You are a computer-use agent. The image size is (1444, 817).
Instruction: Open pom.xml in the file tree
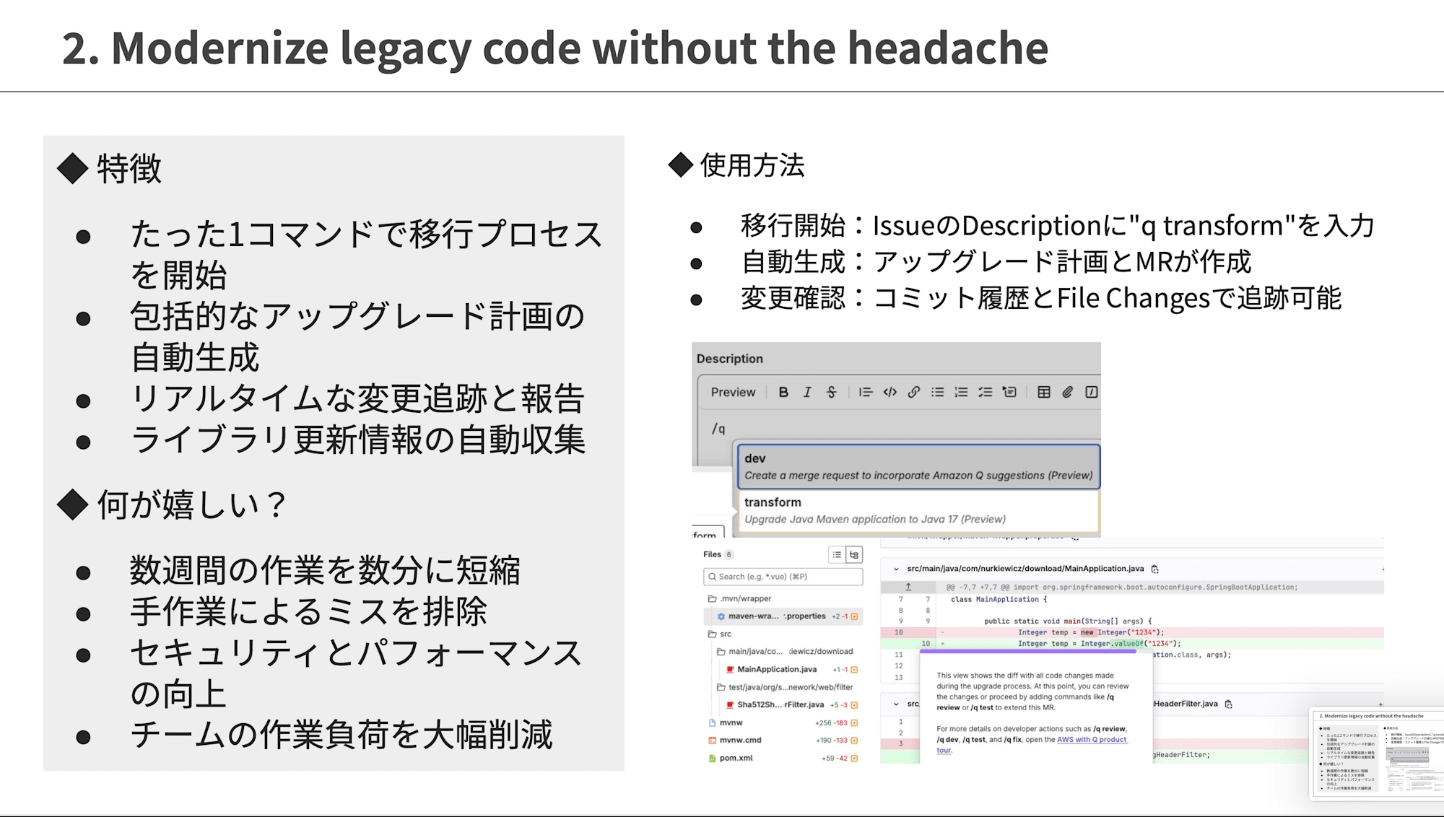click(x=736, y=758)
